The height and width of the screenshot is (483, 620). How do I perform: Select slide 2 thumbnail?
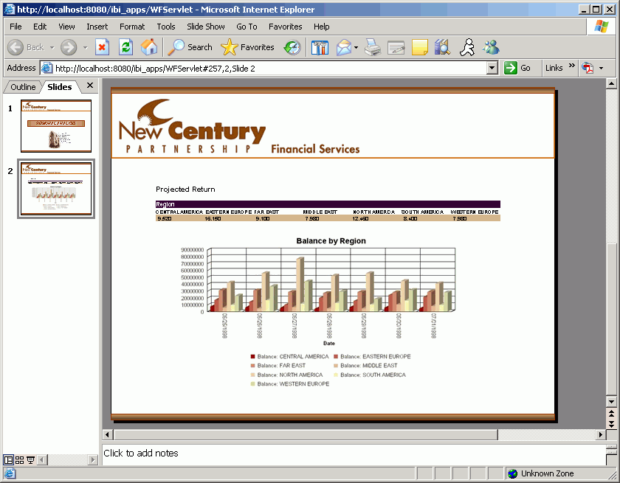[56, 189]
